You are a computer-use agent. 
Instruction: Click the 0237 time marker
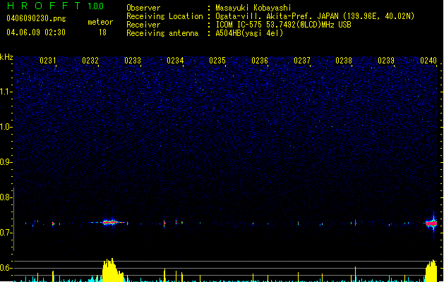[302, 61]
